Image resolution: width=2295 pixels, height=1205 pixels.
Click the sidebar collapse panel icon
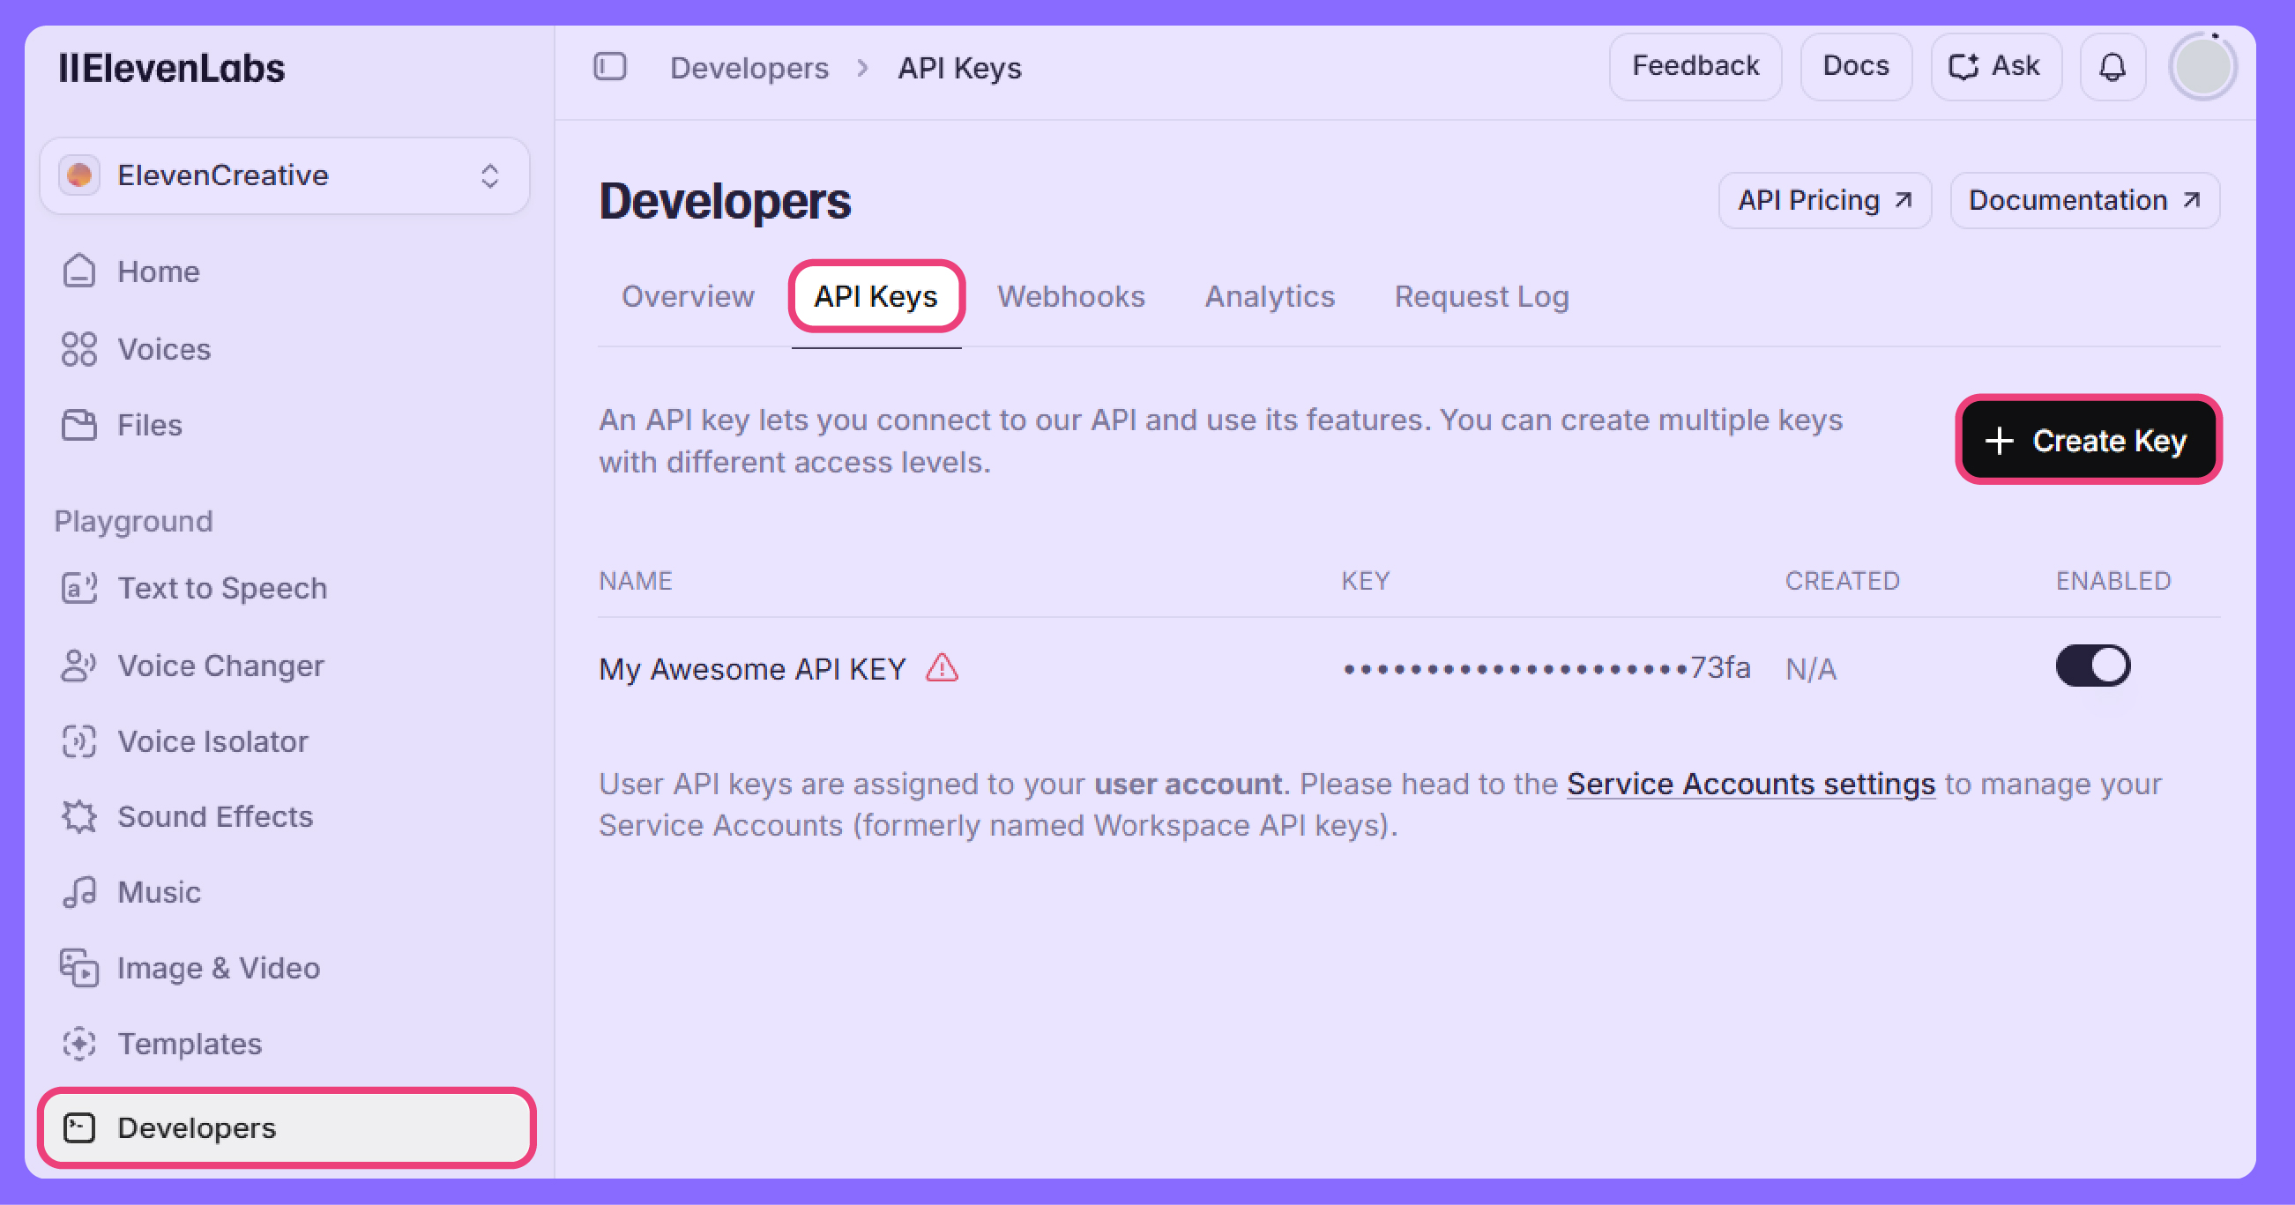click(x=610, y=67)
